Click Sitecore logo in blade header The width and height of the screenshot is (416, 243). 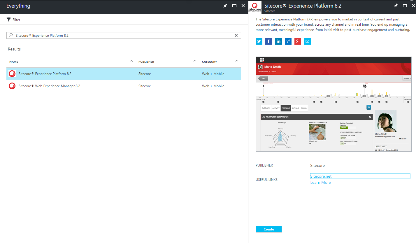pos(255,7)
